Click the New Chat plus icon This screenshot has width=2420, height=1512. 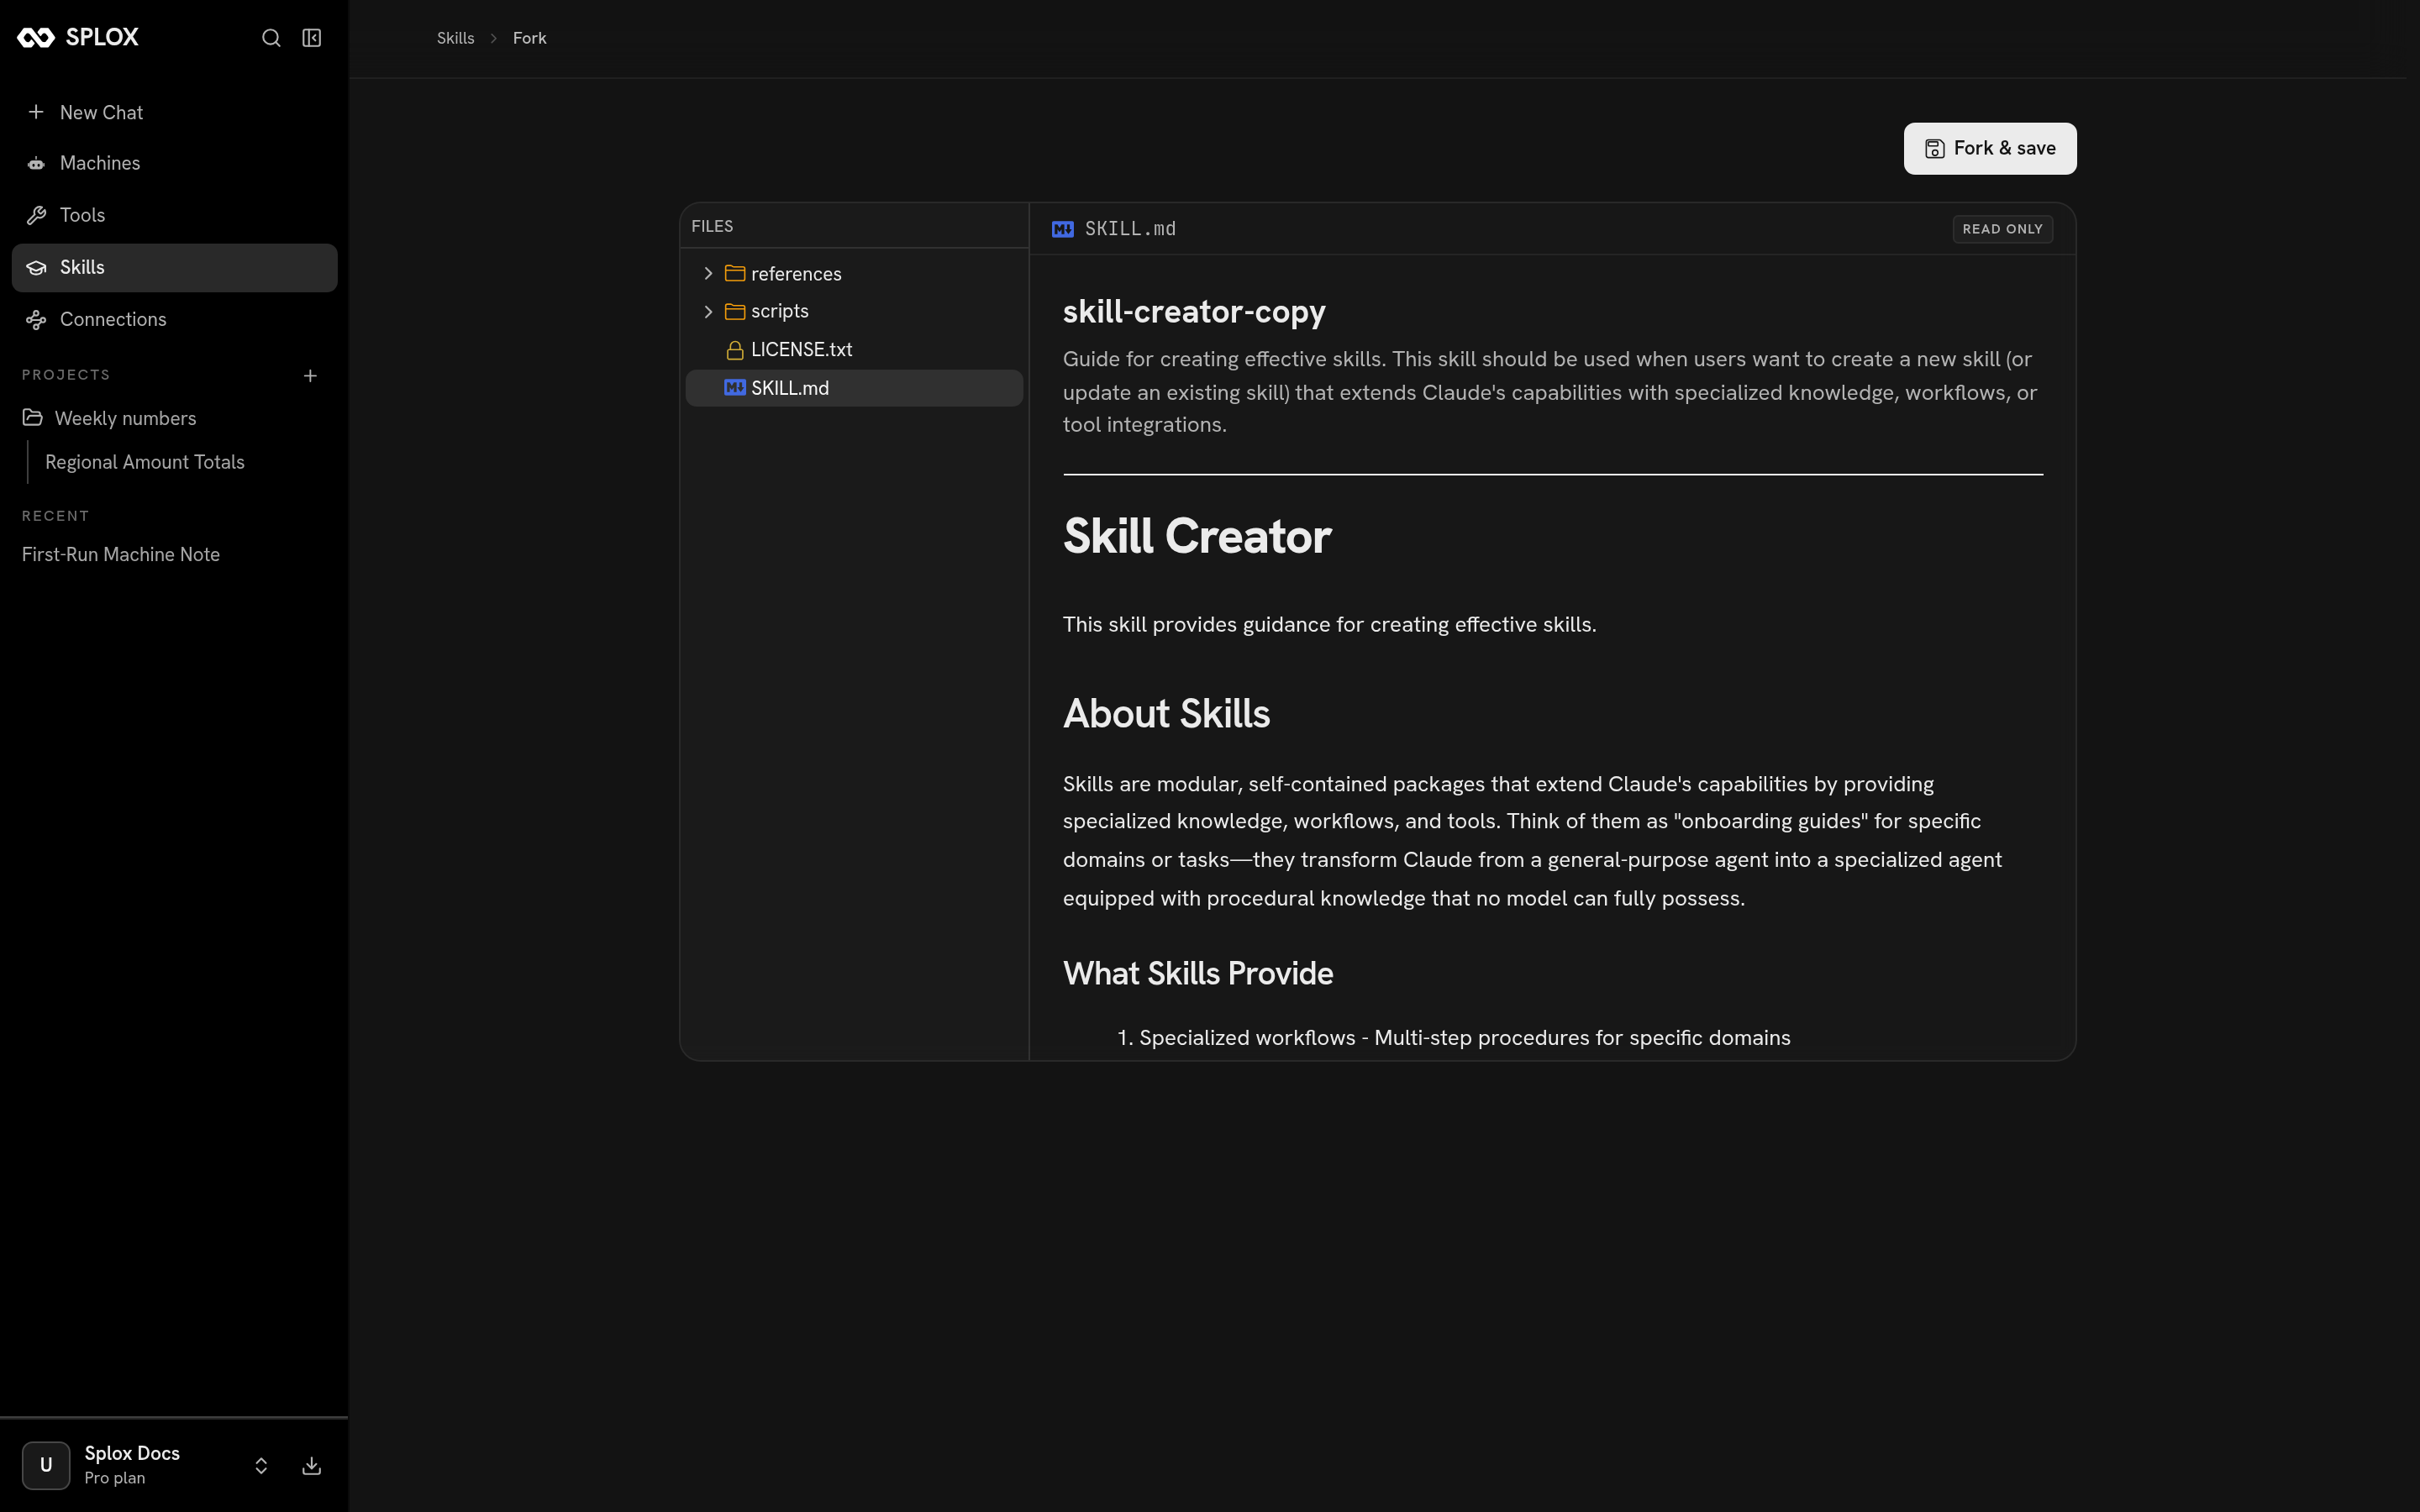click(x=36, y=112)
